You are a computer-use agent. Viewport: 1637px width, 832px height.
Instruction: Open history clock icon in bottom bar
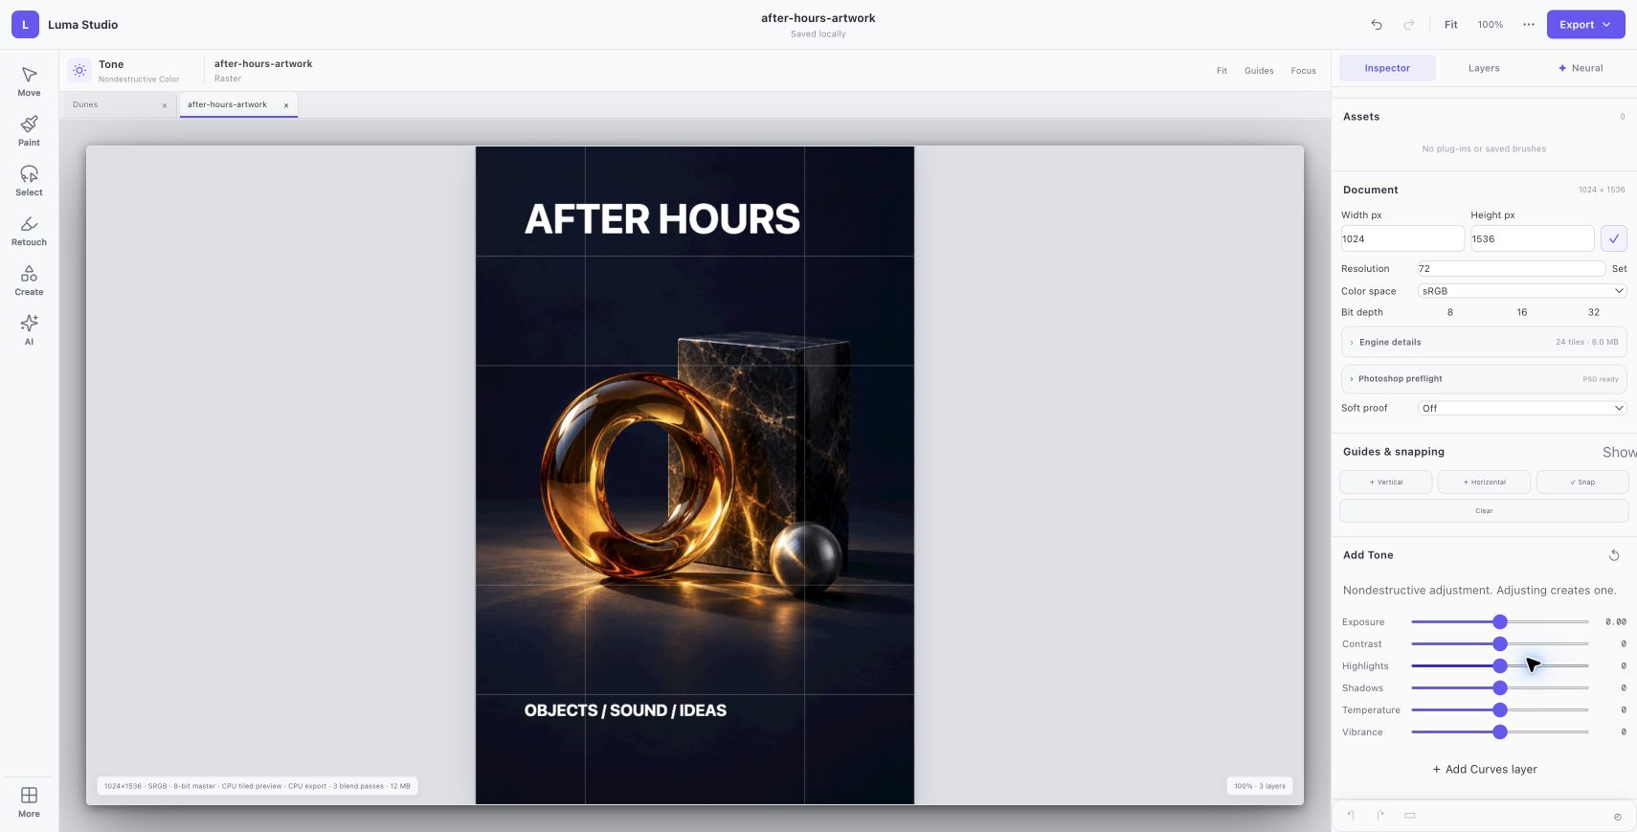(x=1618, y=817)
